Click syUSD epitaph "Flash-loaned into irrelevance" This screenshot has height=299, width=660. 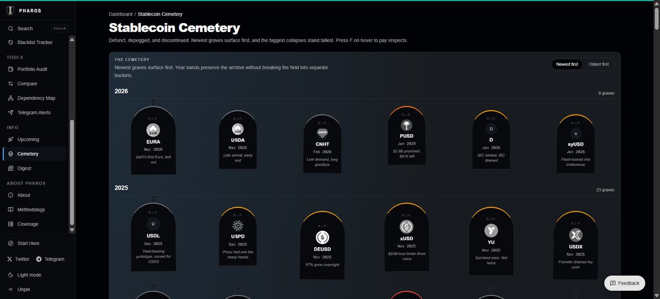tap(576, 162)
